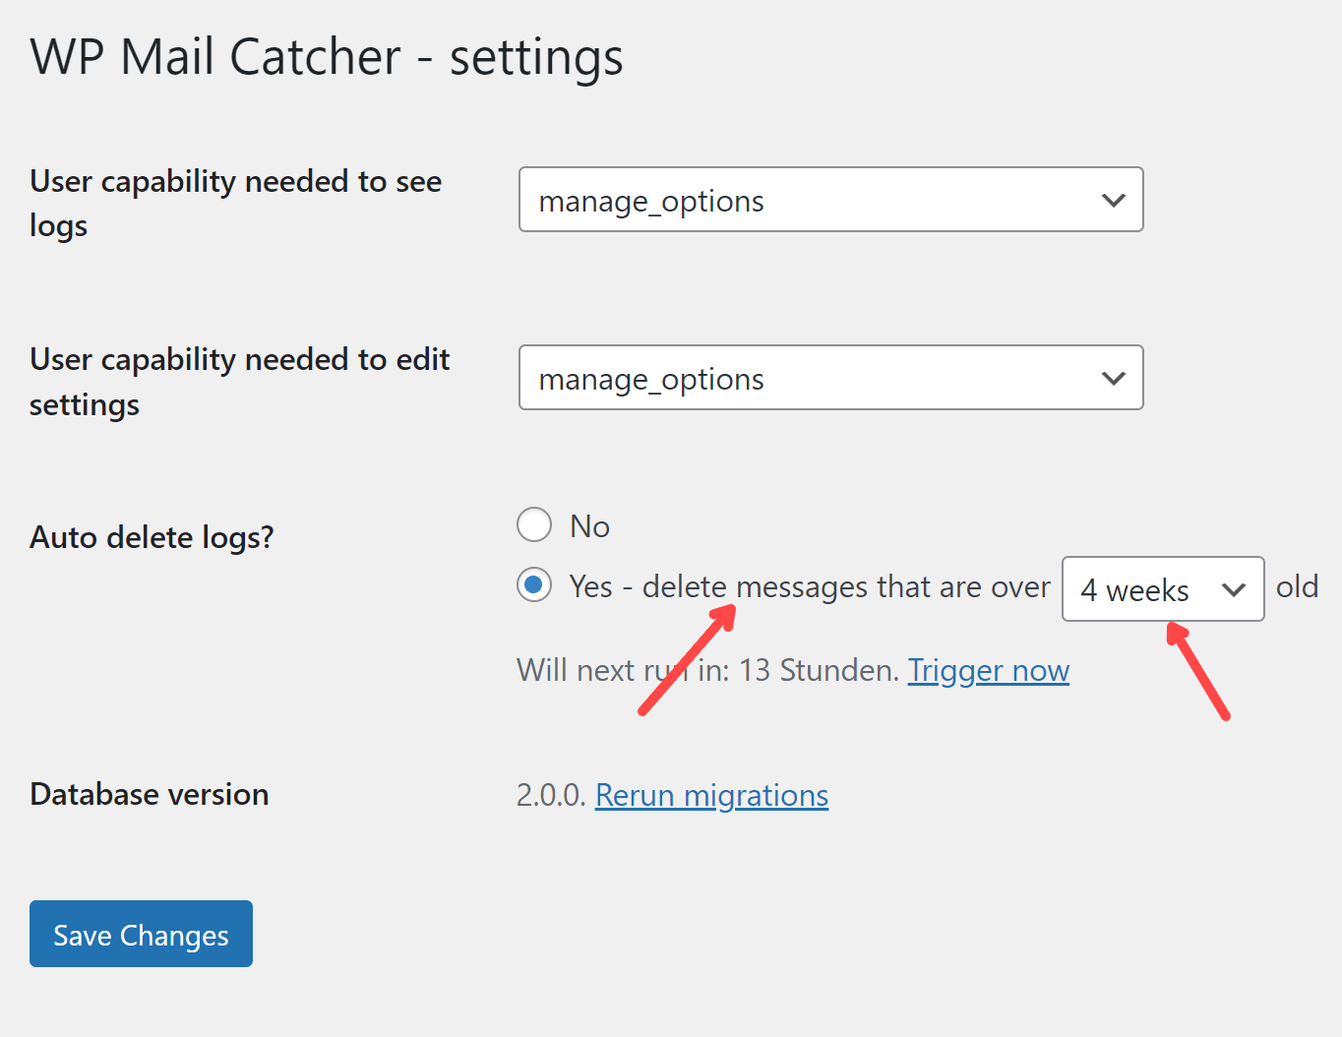Viewport: 1342px width, 1037px height.
Task: Open the edit-settings capability dropdown
Action: (x=829, y=378)
